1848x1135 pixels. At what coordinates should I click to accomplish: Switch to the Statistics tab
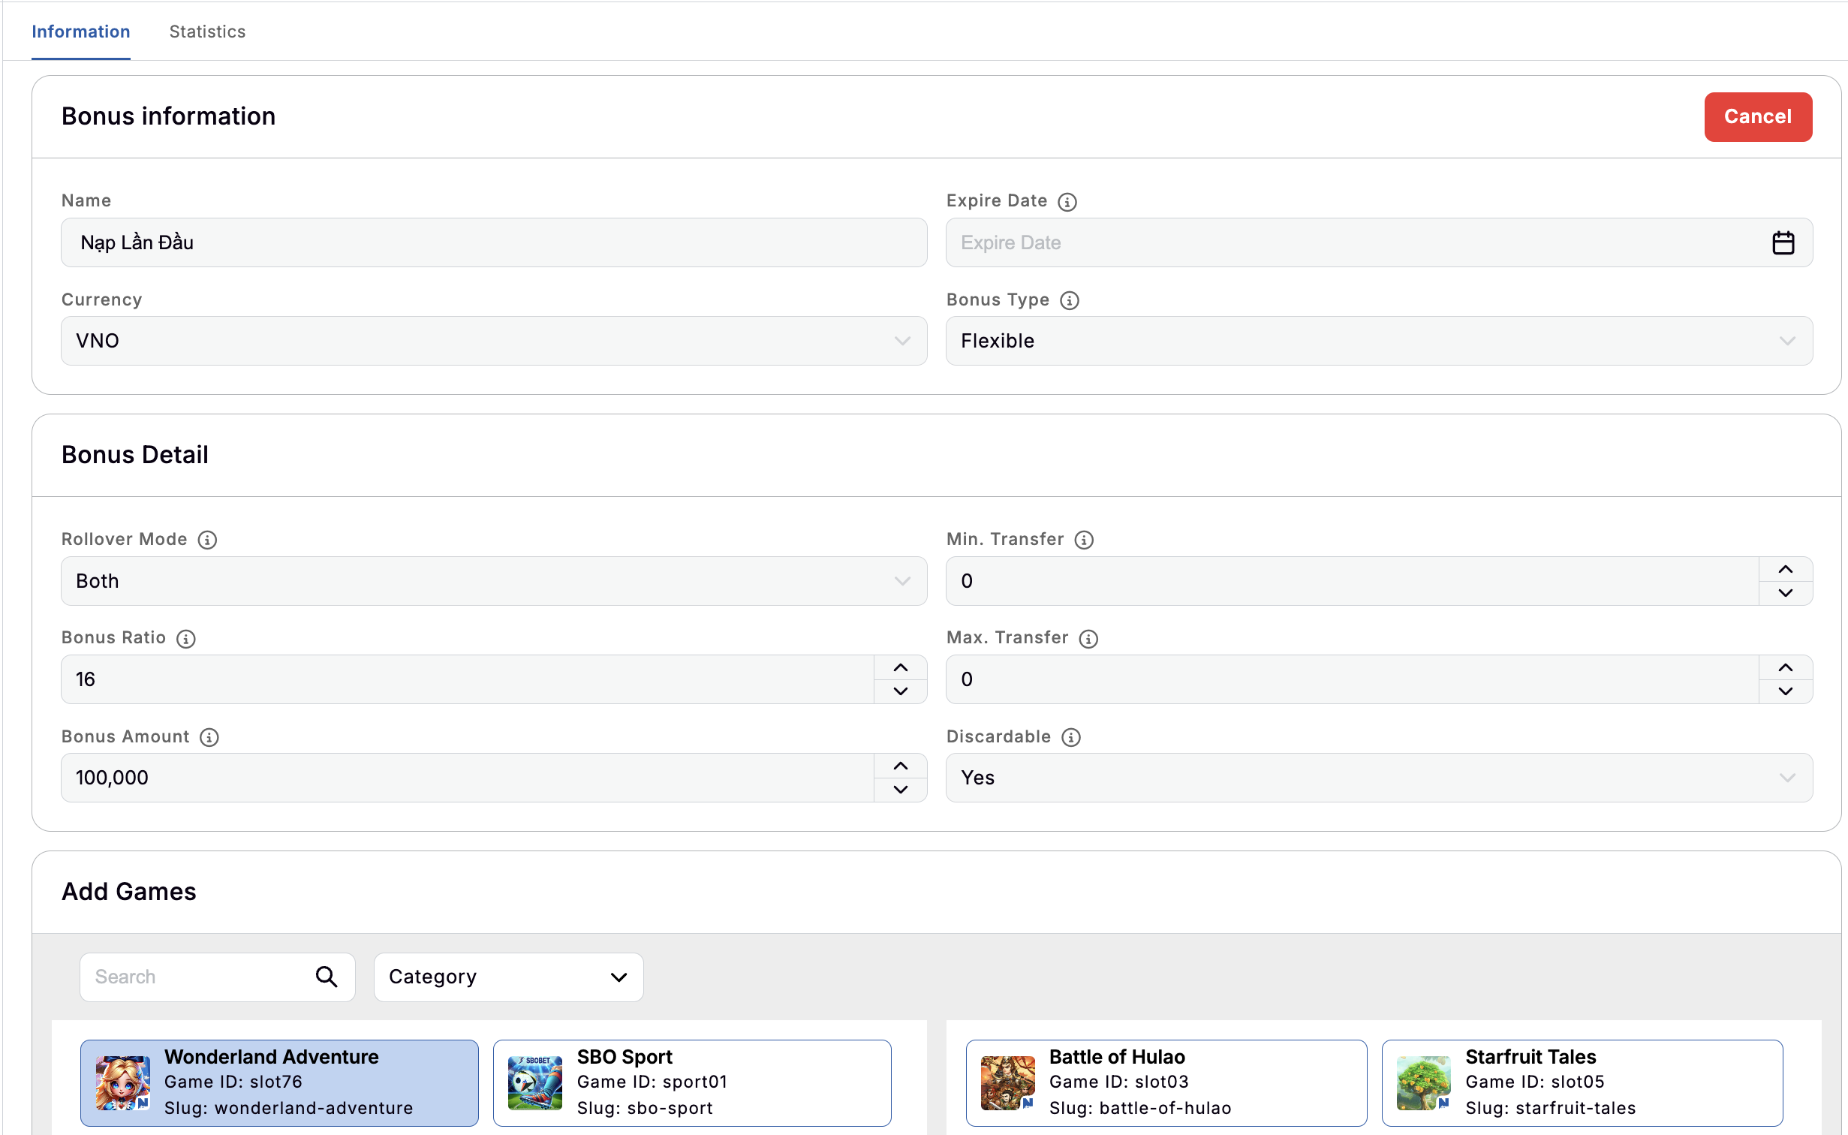click(207, 32)
